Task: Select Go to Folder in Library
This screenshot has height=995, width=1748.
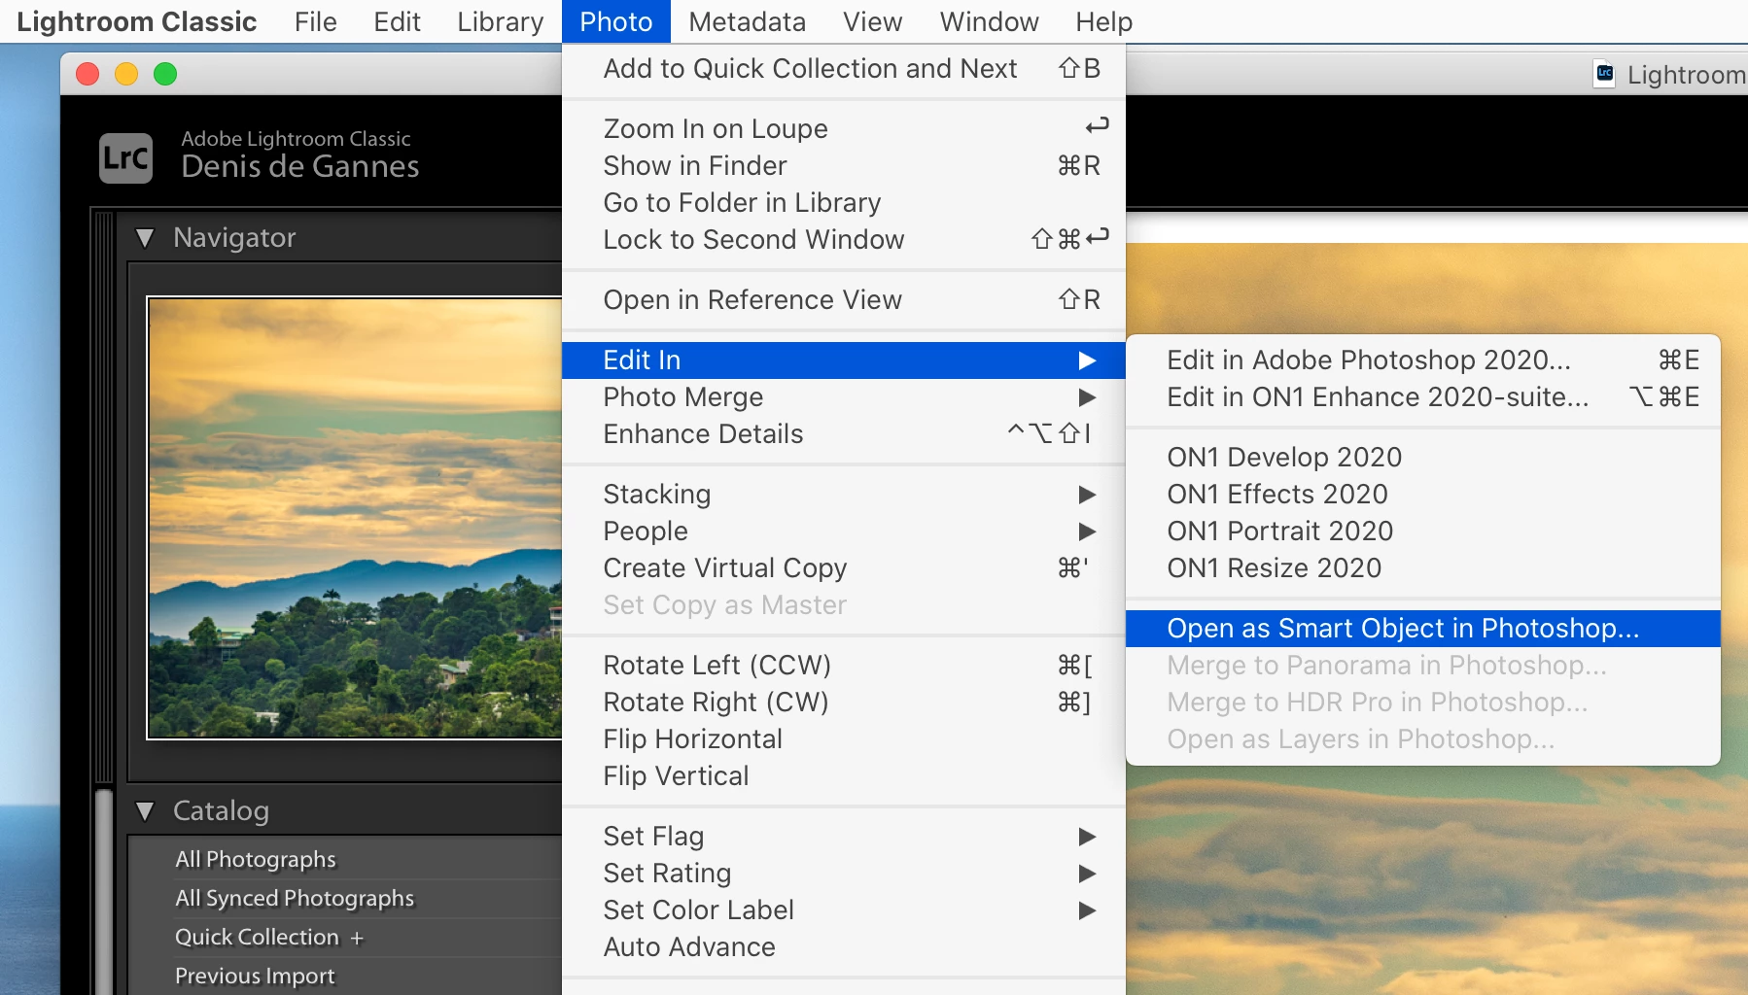Action: 844,203
